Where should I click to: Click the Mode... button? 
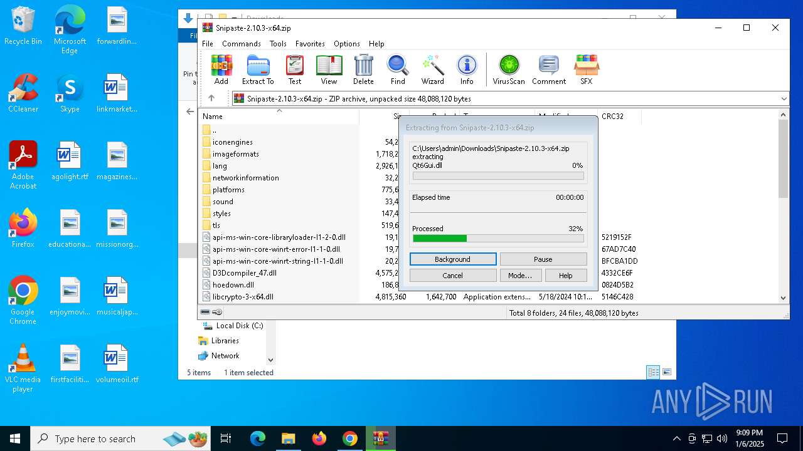[520, 276]
